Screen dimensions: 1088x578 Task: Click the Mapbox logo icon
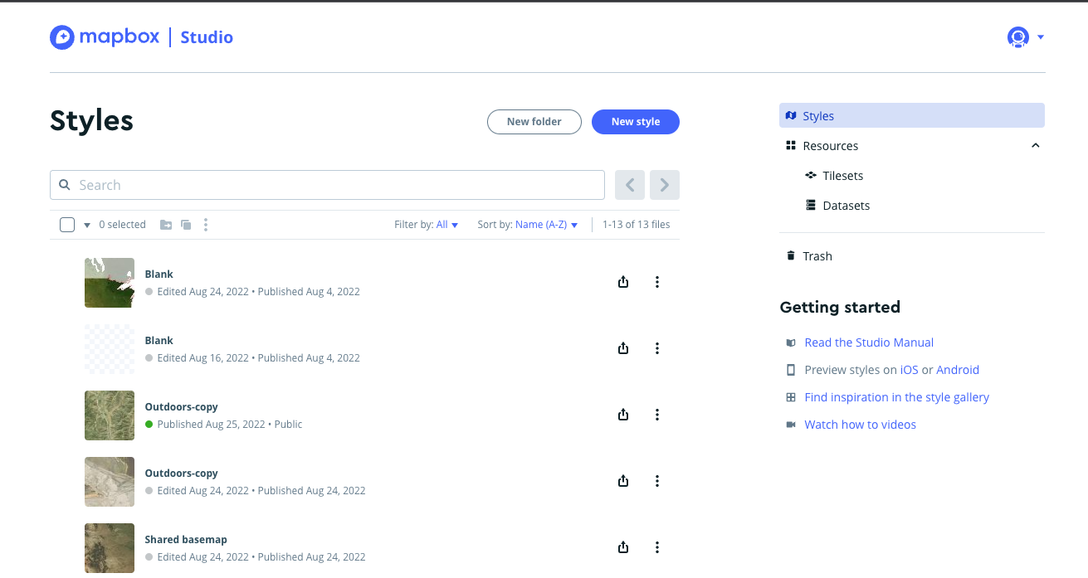62,37
